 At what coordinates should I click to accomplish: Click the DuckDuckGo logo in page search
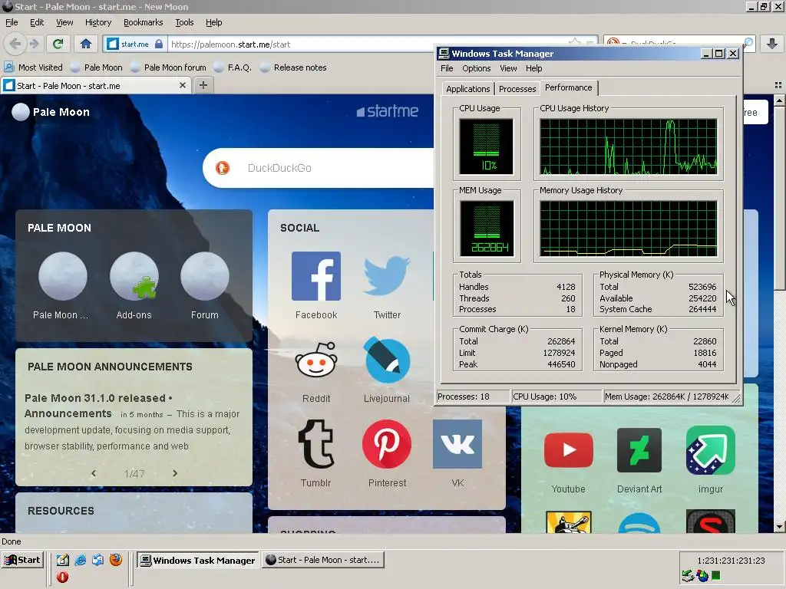[x=223, y=168]
